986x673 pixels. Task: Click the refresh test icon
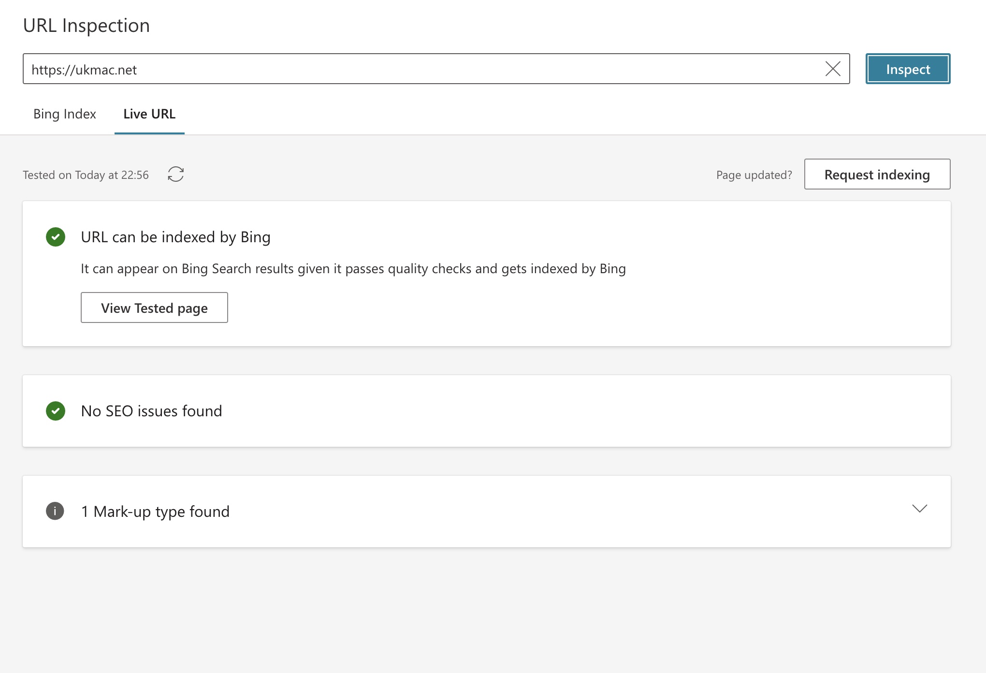click(x=176, y=174)
